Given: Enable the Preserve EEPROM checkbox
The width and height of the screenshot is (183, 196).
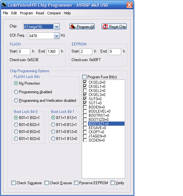Looking at the screenshot, I should (76, 183).
